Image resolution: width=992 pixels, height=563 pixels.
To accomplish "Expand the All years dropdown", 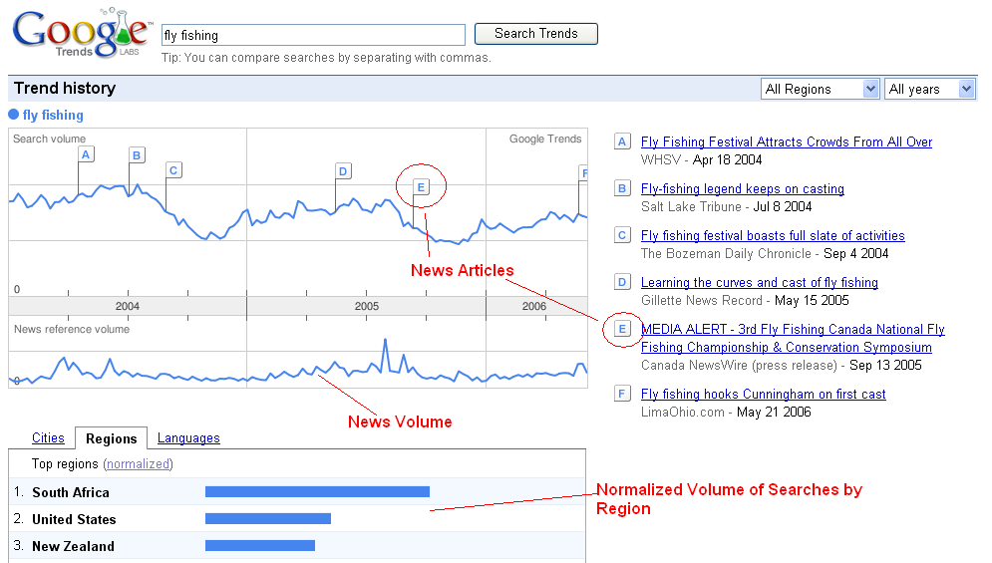I will [x=929, y=89].
